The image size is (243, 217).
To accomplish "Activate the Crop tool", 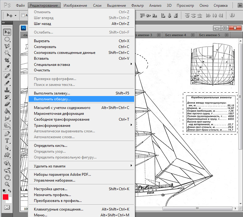I will tap(7, 60).
